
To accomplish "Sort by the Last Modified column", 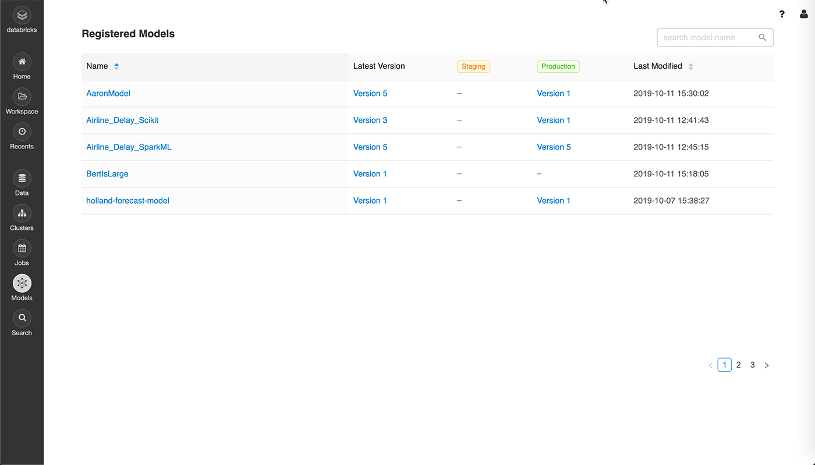I will (690, 66).
